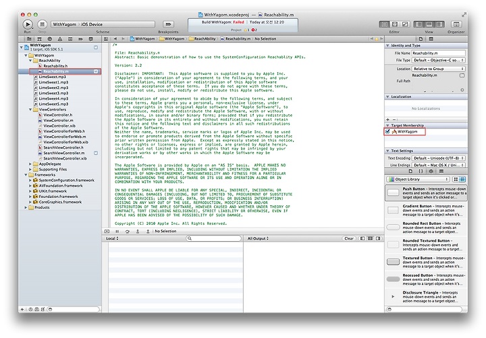Open the Location dropdown
The image size is (486, 338).
pyautogui.click(x=438, y=69)
